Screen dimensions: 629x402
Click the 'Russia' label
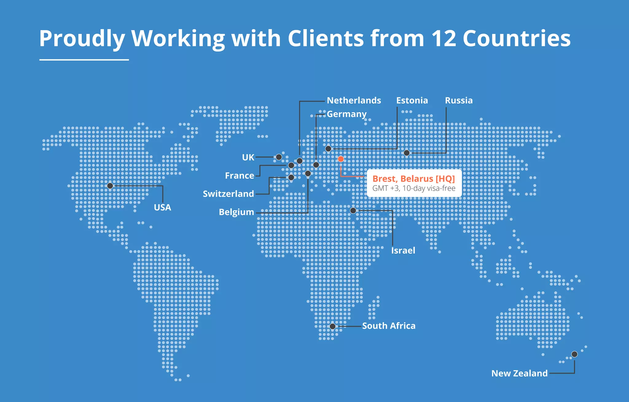point(459,100)
